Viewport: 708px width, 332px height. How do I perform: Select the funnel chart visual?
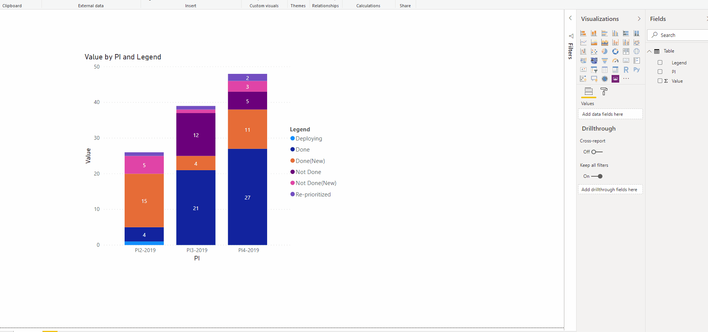tap(604, 61)
